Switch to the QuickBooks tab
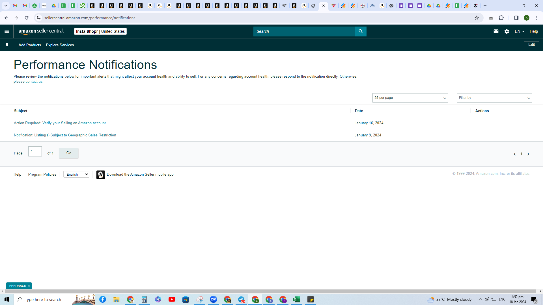This screenshot has height=305, width=543. coord(35,6)
